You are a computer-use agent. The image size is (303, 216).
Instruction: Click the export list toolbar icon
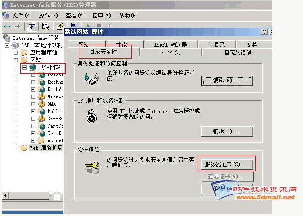[46, 27]
